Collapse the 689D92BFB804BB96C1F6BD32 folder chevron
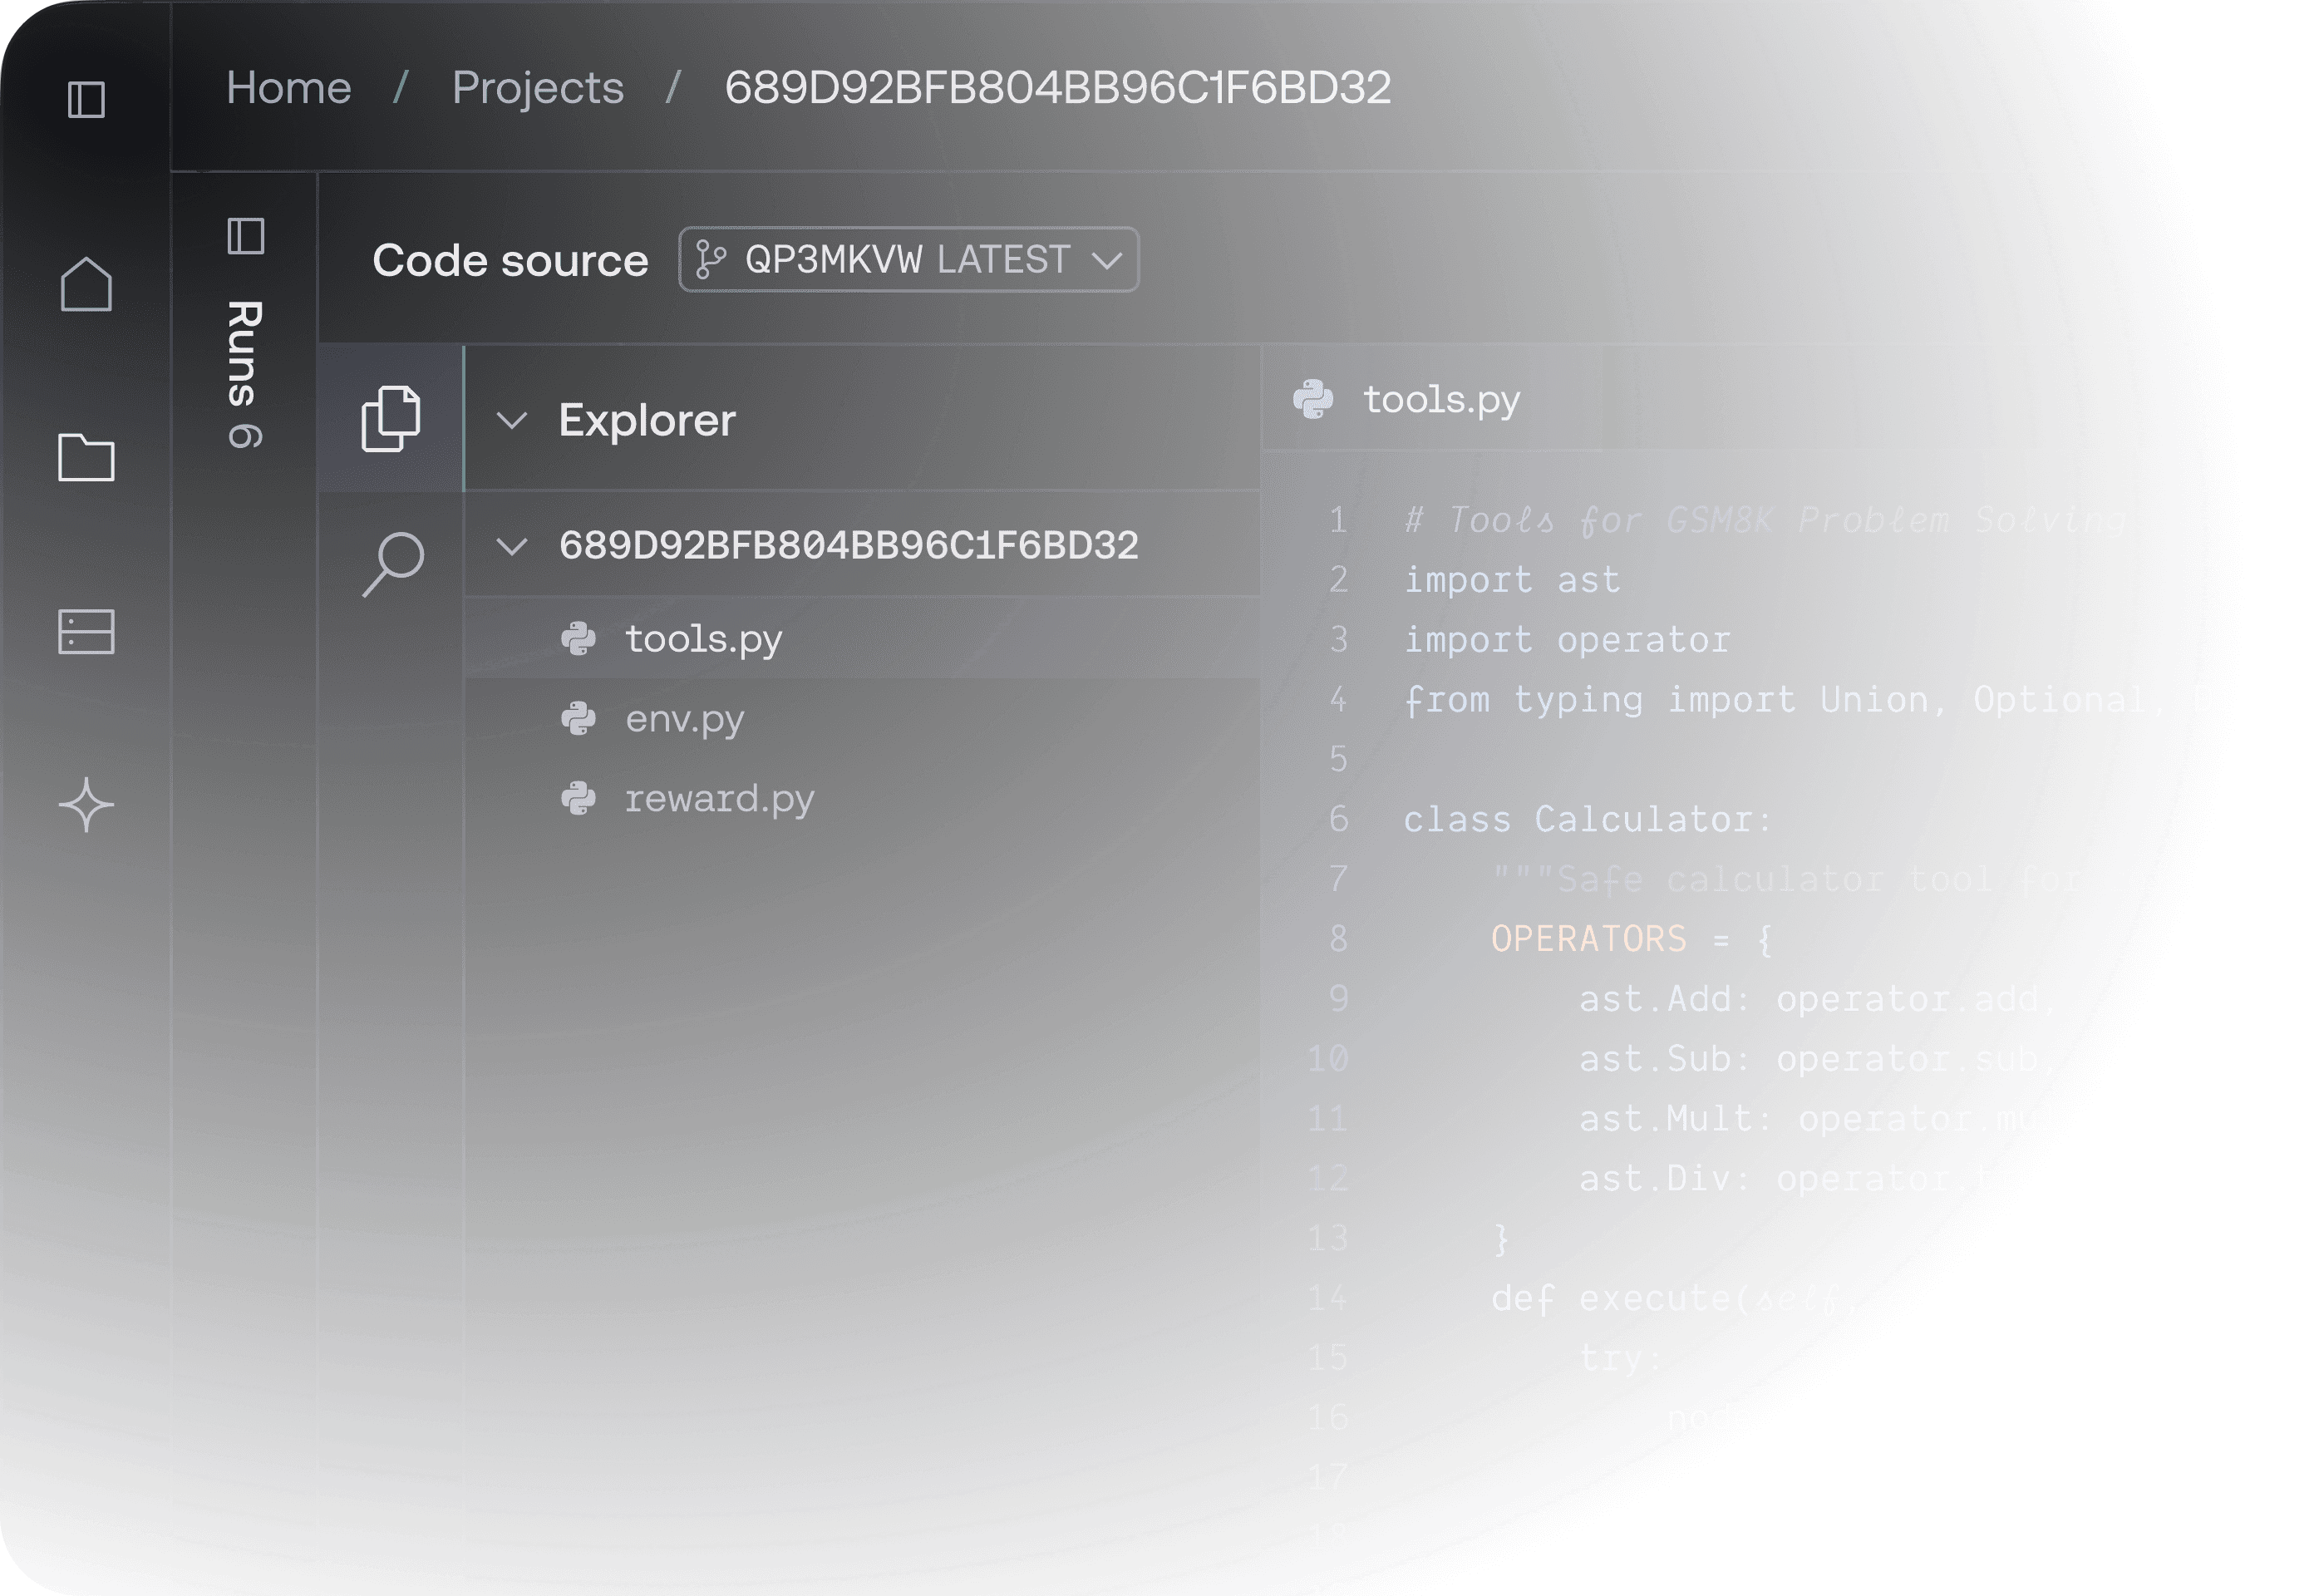 tap(512, 546)
